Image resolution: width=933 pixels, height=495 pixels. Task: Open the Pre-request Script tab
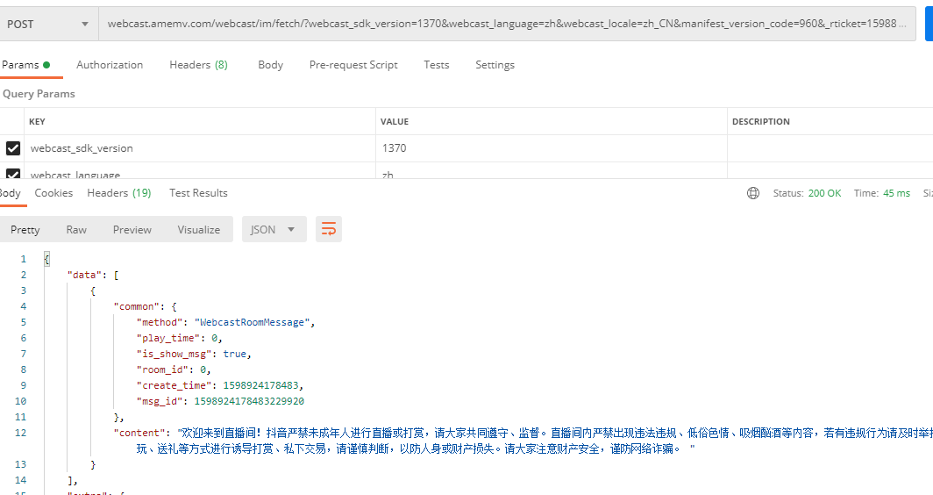(353, 65)
